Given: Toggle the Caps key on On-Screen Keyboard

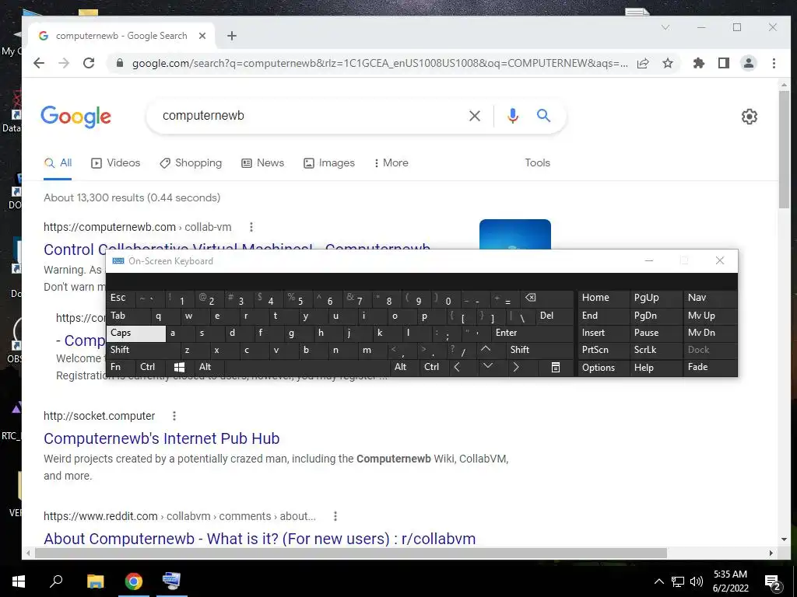Looking at the screenshot, I should pyautogui.click(x=136, y=333).
